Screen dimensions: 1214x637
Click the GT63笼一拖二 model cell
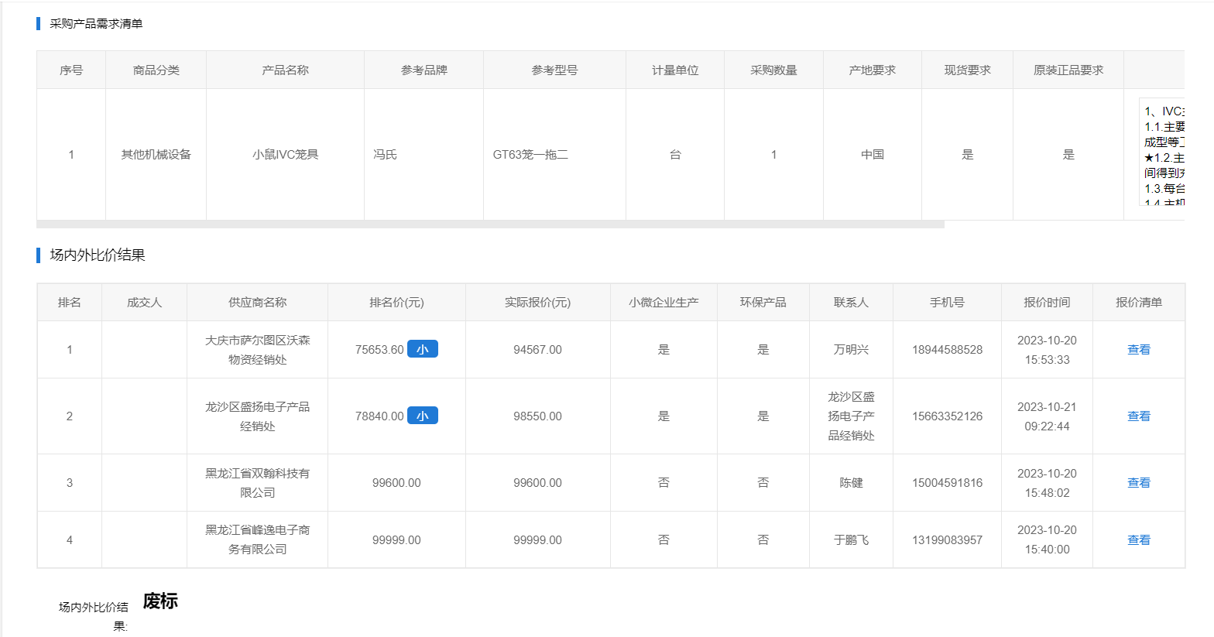pyautogui.click(x=530, y=155)
